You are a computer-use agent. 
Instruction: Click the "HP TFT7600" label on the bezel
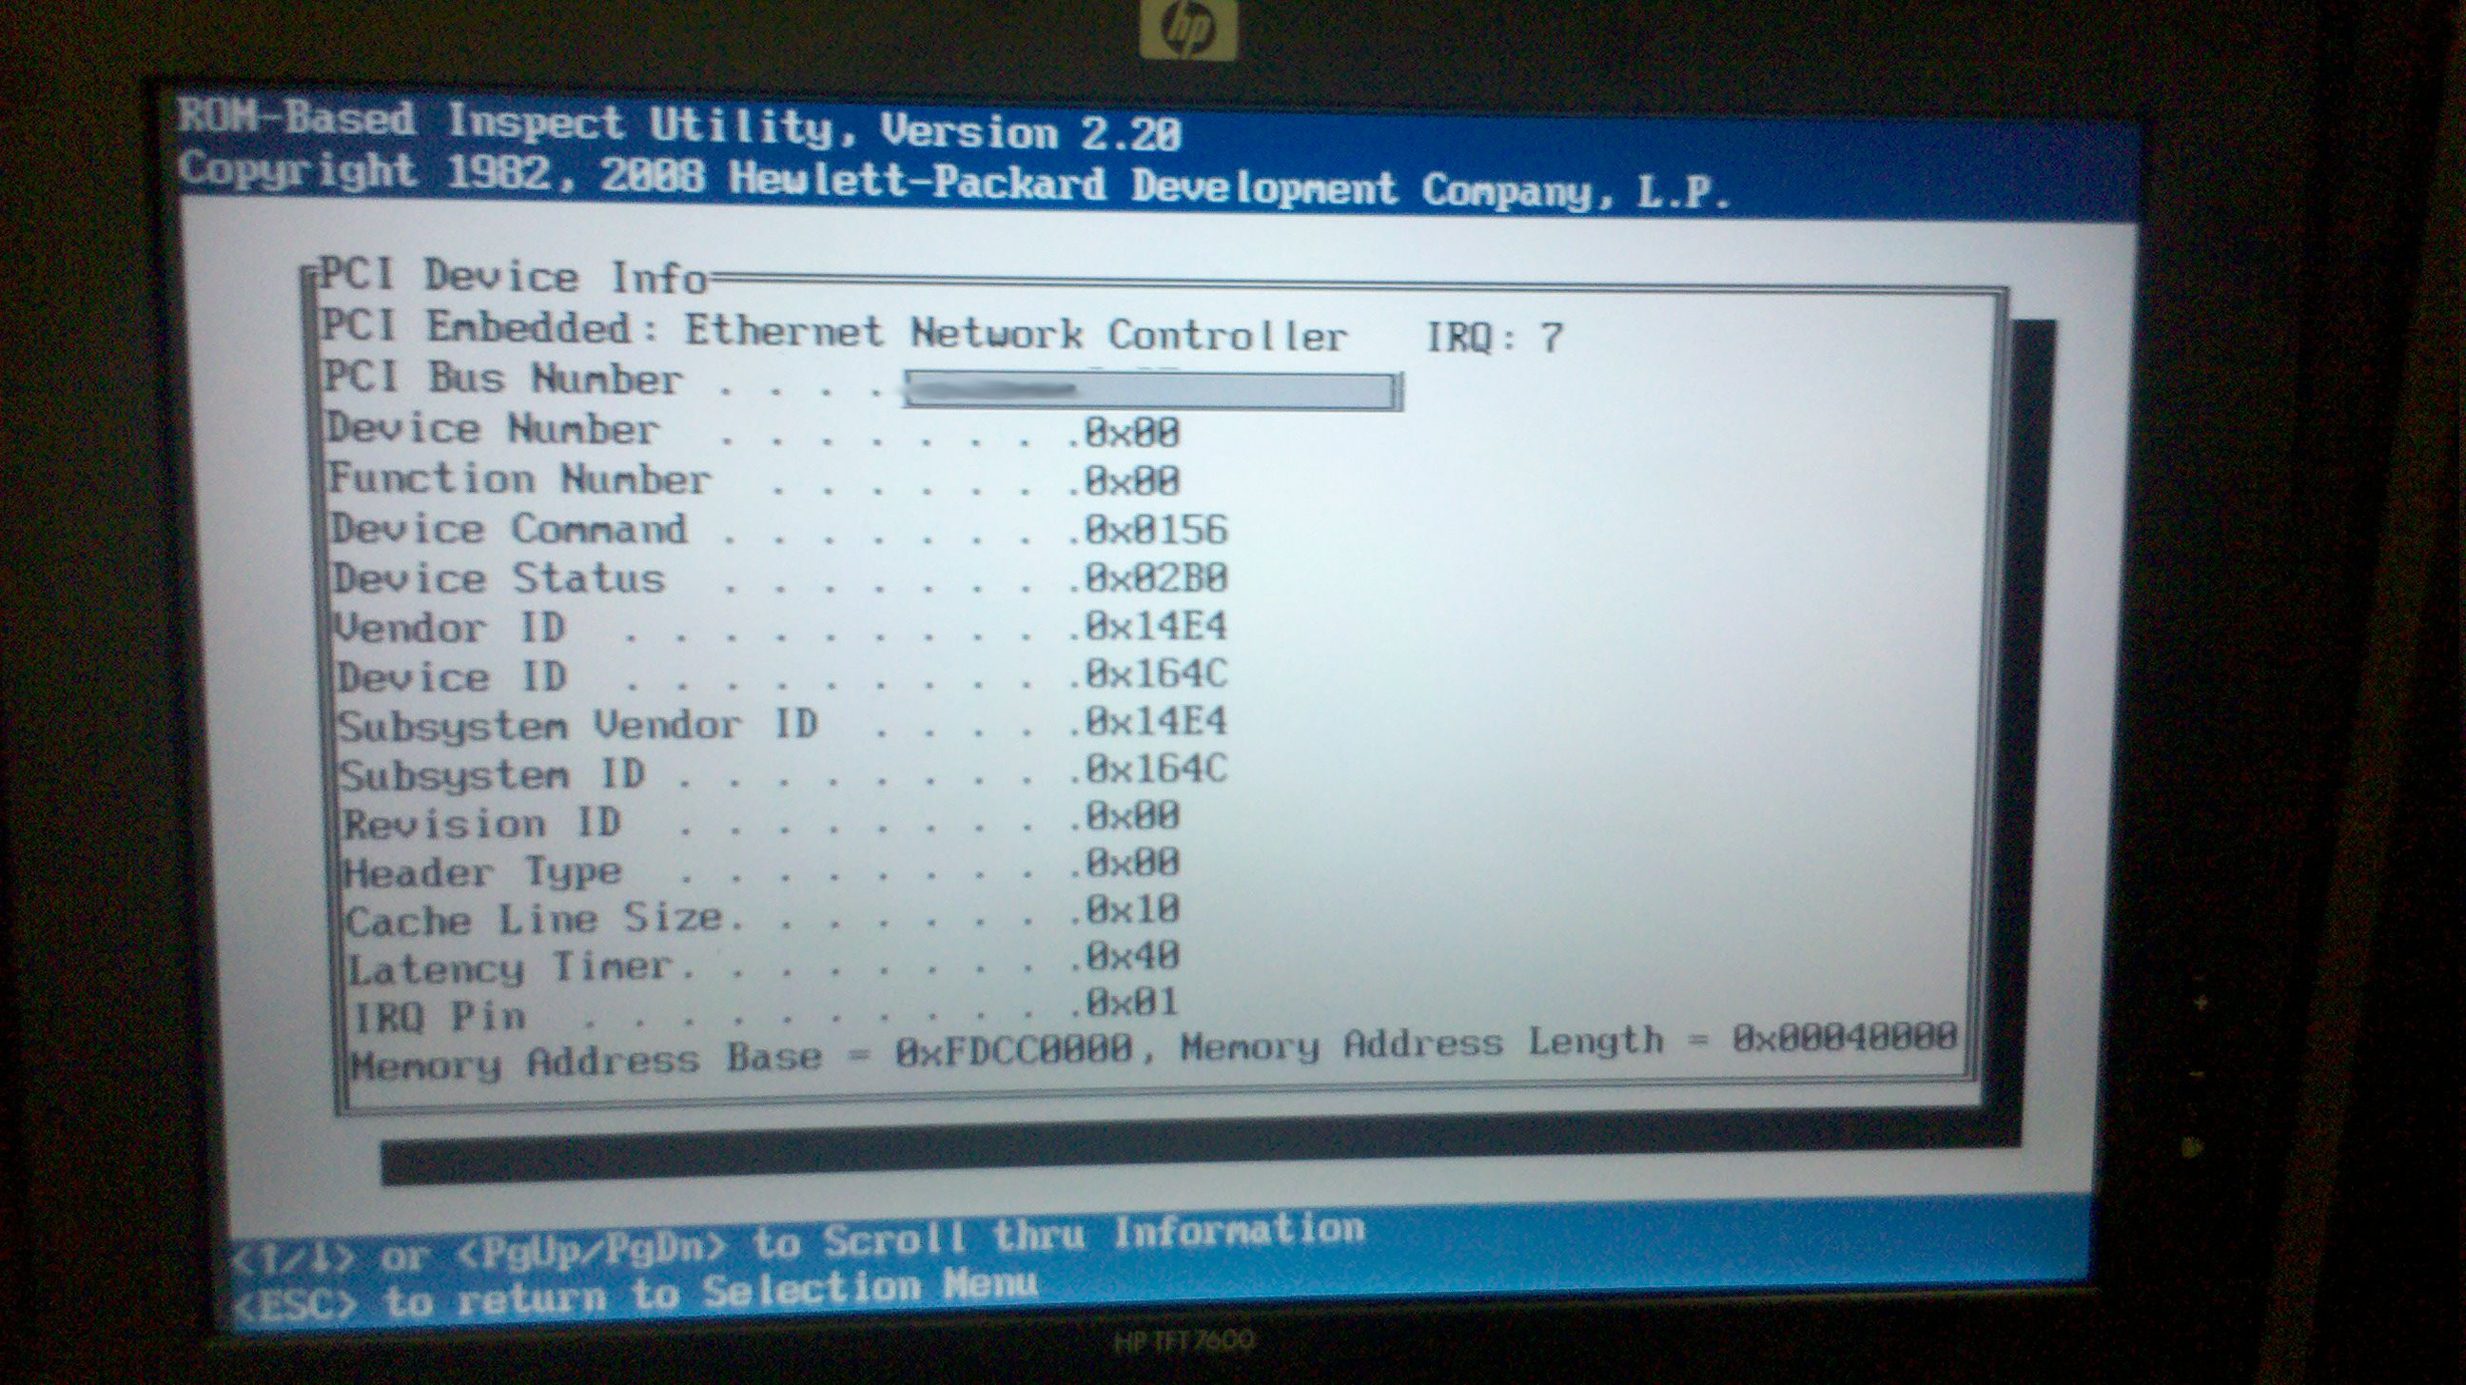(x=1184, y=1341)
